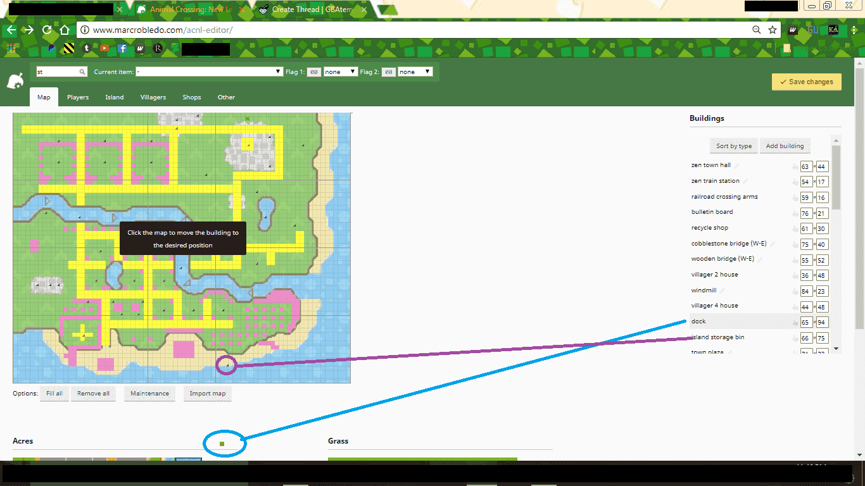This screenshot has height=486, width=865.
Task: Click the Add building button
Action: click(x=785, y=146)
